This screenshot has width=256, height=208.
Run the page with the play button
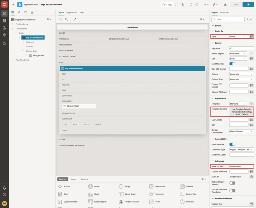point(248,4)
